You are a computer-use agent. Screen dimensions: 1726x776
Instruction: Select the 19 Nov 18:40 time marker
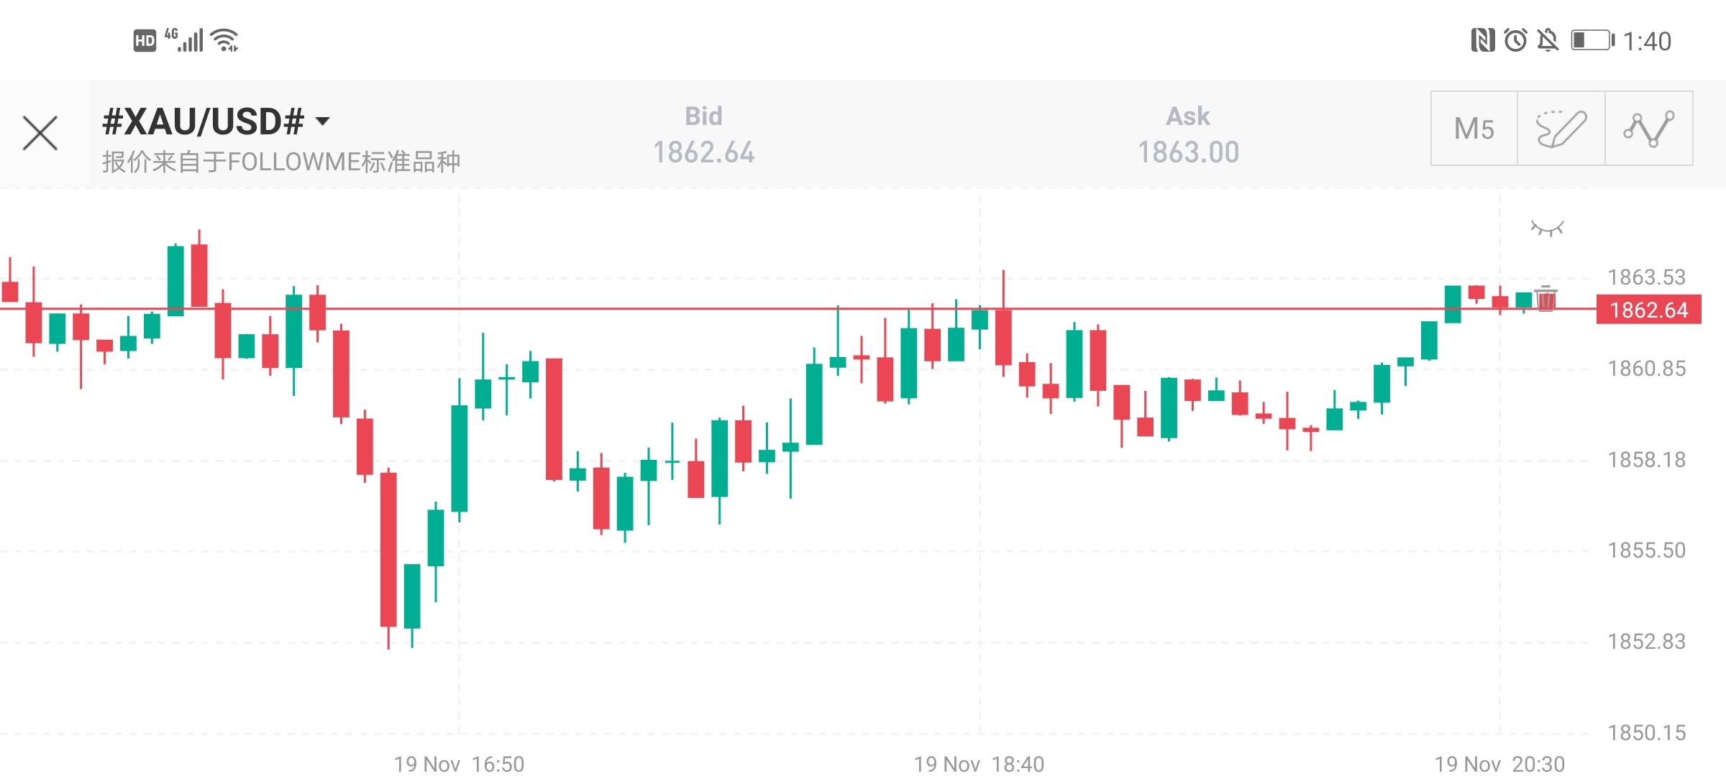tap(979, 763)
